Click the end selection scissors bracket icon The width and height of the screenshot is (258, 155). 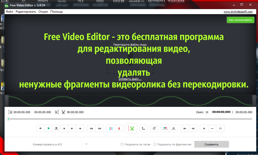pos(57,112)
